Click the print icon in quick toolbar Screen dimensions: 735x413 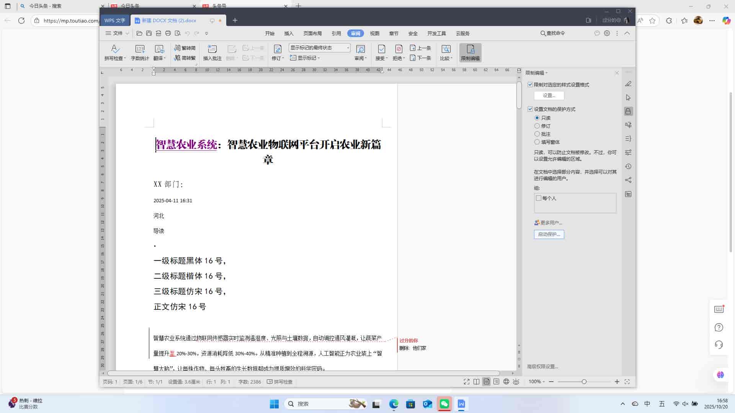click(x=168, y=33)
